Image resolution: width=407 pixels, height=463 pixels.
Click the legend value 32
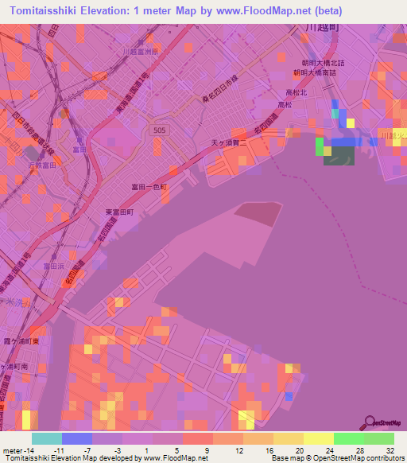pyautogui.click(x=390, y=450)
